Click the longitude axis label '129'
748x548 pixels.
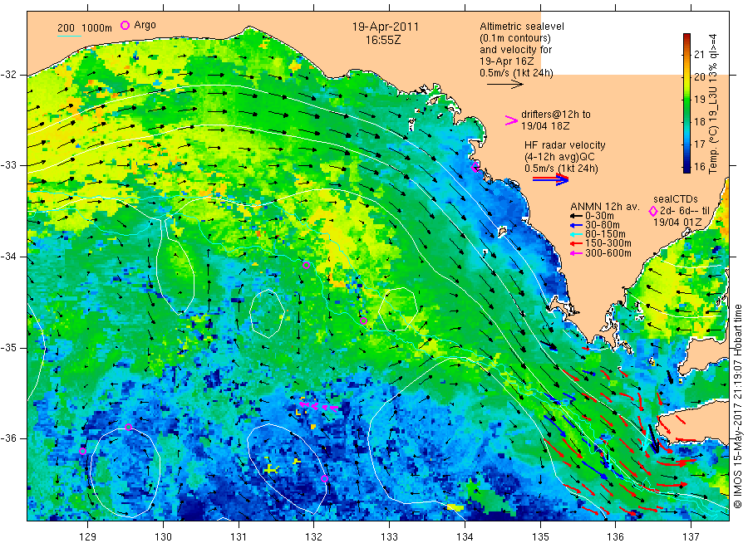pyautogui.click(x=88, y=537)
